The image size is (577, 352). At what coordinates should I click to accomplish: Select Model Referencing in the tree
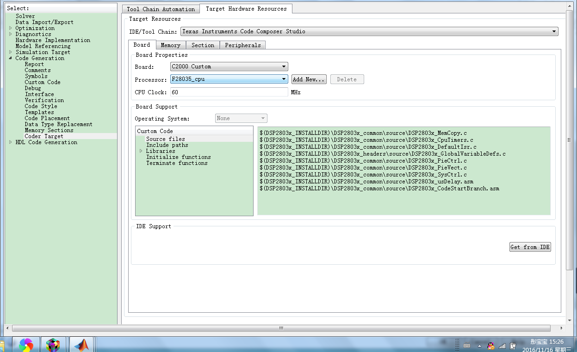(43, 46)
